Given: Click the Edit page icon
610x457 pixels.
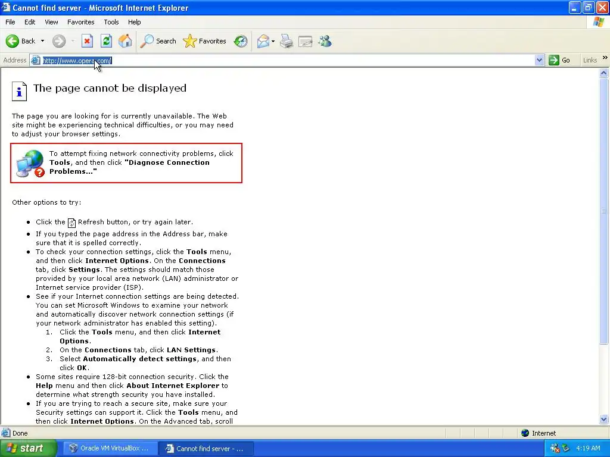Looking at the screenshot, I should (306, 41).
